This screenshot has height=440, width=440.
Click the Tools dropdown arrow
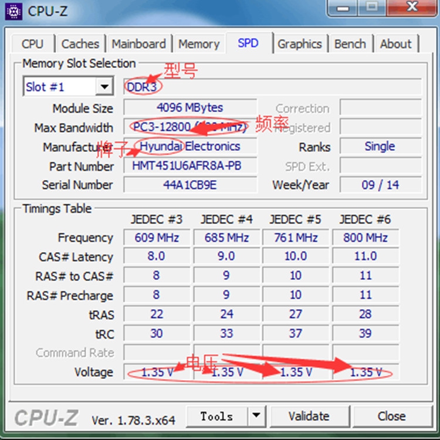255,417
